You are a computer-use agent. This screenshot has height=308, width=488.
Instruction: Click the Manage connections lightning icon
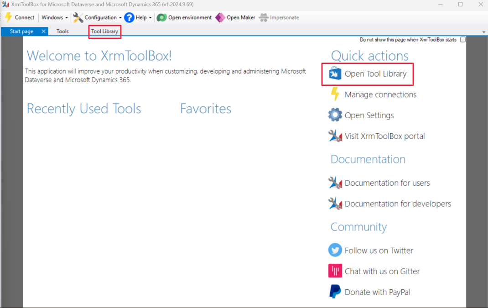[335, 94]
